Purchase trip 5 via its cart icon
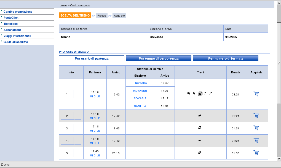Screen dimensions: 281x168 pyautogui.click(x=256, y=153)
